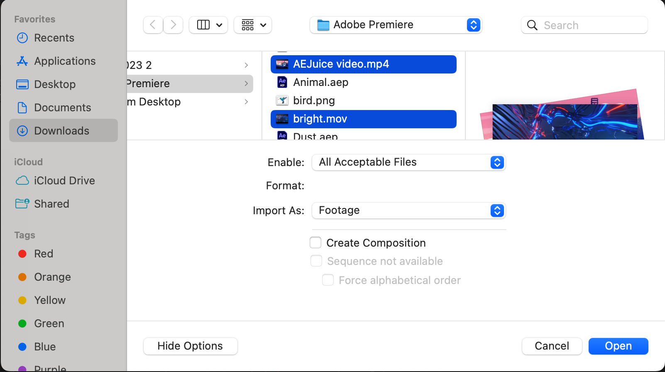Open the Import As dropdown
The width and height of the screenshot is (665, 372).
point(408,210)
